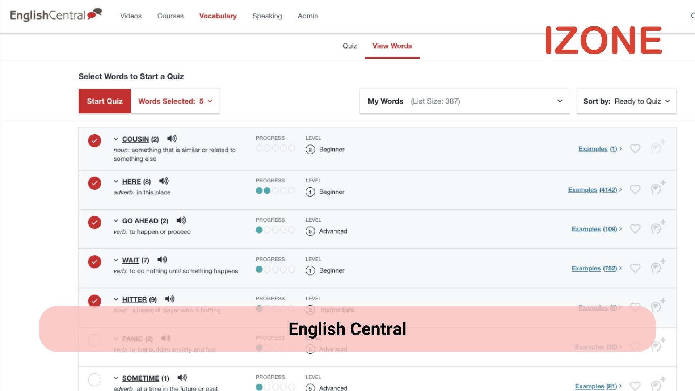Open the SOMETIME word link
The height and width of the screenshot is (391, 695).
click(140, 378)
